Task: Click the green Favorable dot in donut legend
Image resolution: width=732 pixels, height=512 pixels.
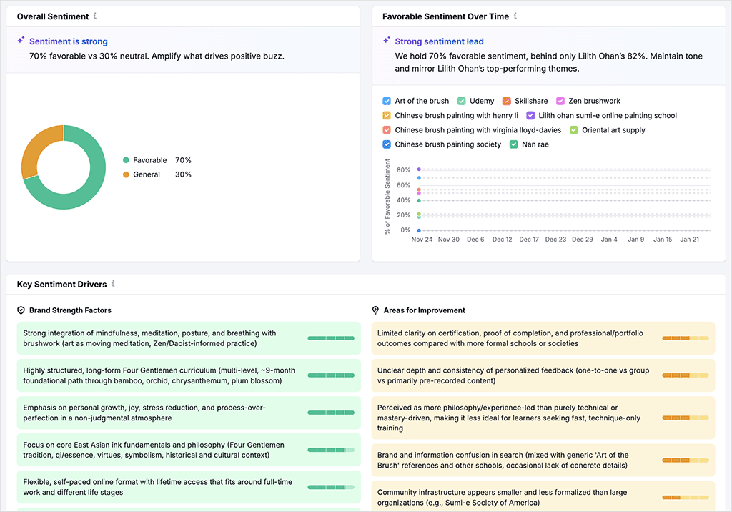Action: pos(127,160)
